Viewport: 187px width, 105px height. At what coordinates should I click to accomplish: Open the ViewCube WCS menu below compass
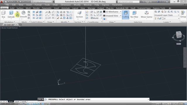179,44
